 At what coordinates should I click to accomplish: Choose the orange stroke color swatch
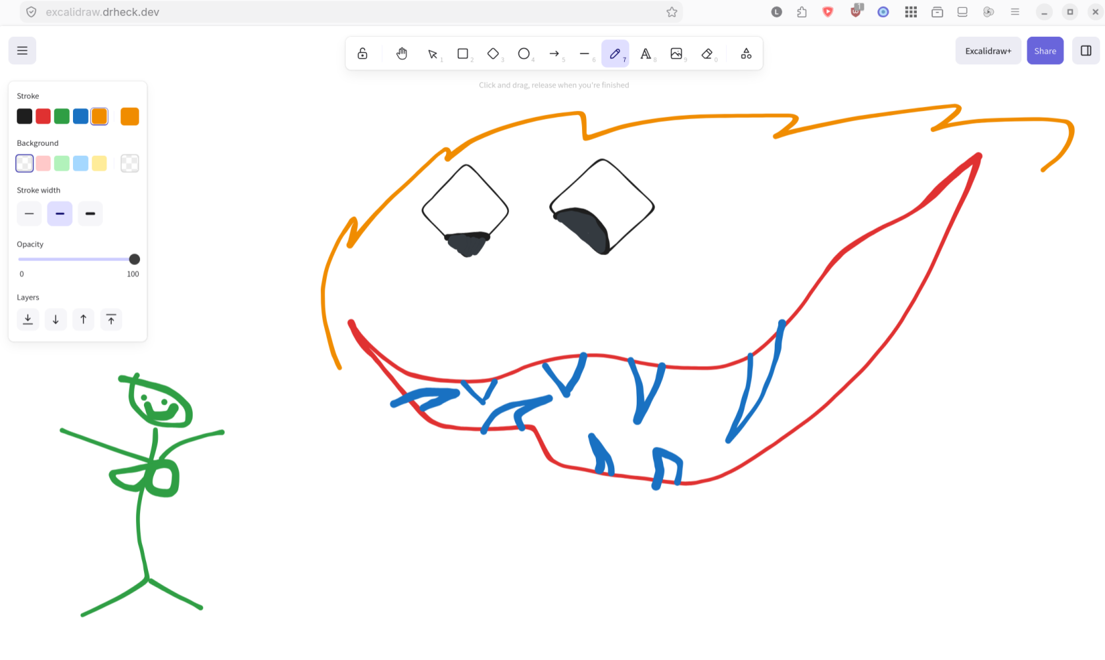(x=99, y=116)
